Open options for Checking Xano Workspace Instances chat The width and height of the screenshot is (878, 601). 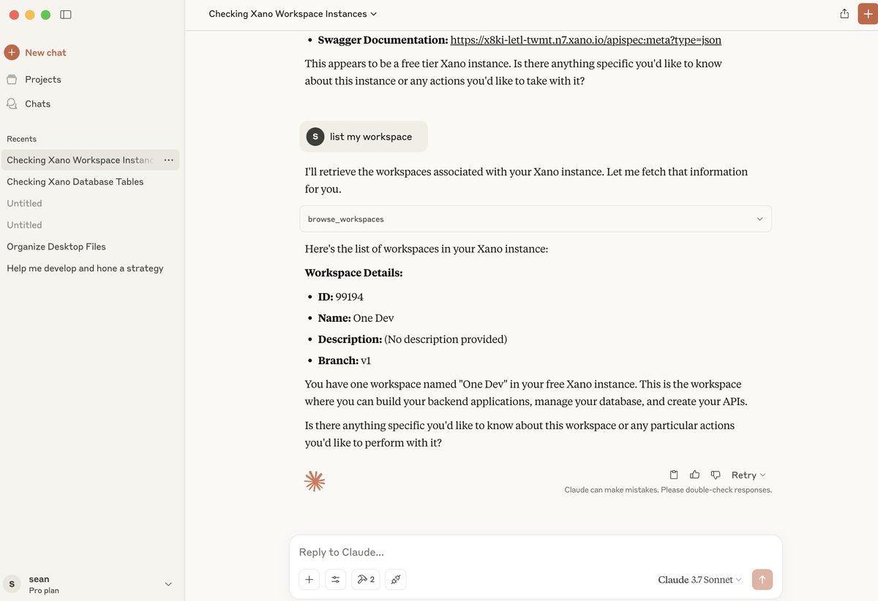(168, 160)
